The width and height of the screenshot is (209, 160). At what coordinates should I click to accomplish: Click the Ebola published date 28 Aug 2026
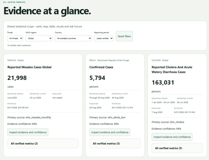coord(95,108)
